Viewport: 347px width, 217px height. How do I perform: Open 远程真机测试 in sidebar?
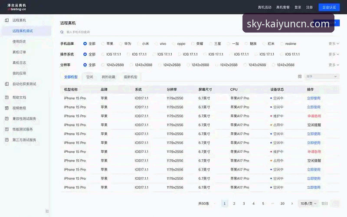[x=26, y=31]
